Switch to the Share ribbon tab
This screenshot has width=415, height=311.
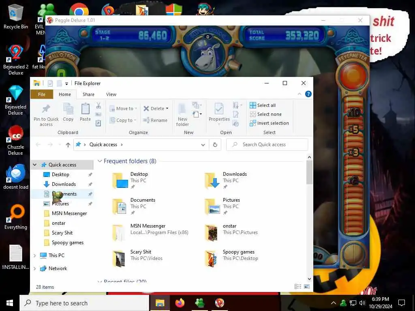pos(88,94)
